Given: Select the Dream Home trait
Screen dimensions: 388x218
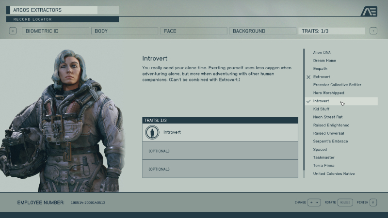Looking at the screenshot, I should (x=324, y=61).
